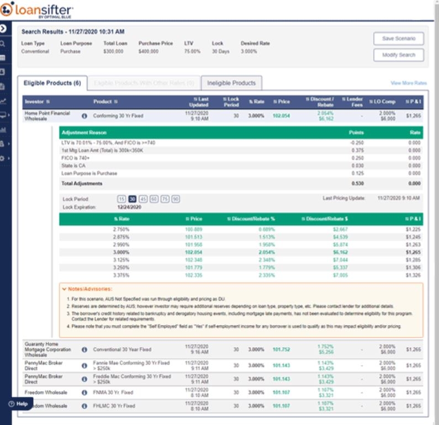Click the 'State is CA' adjustment row
439x425 pixels.
click(241, 166)
